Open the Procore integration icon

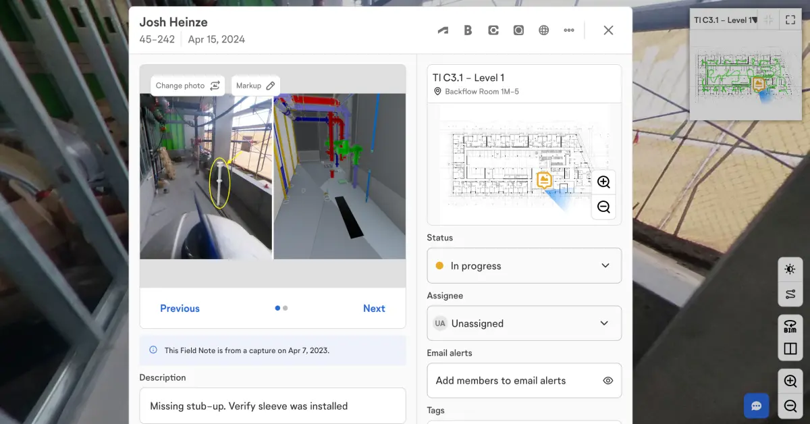(493, 30)
